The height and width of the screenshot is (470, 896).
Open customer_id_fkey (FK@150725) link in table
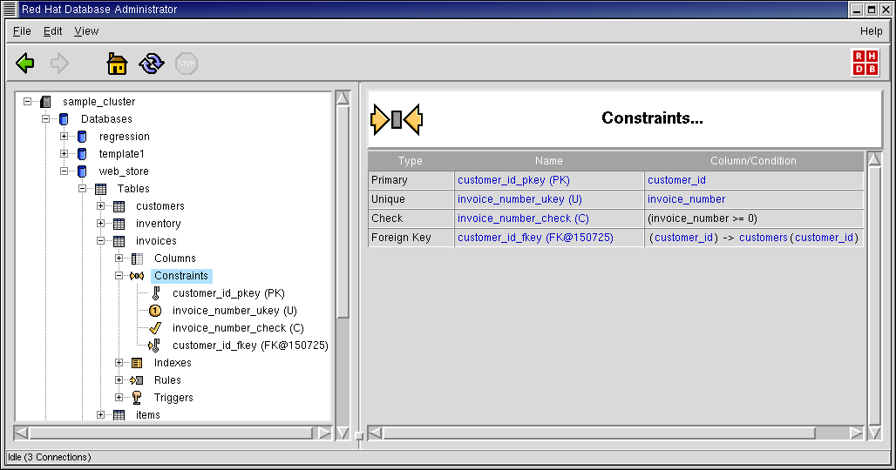coord(535,238)
